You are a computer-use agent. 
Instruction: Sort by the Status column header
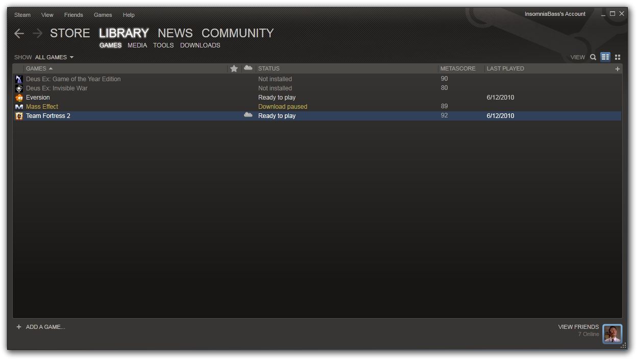[x=269, y=68]
